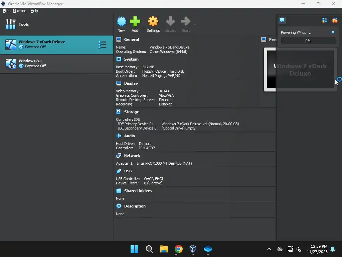342x257 pixels.
Task: Click the Tools label in the sidebar
Action: pos(24,24)
